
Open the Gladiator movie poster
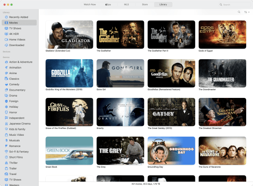point(69,34)
